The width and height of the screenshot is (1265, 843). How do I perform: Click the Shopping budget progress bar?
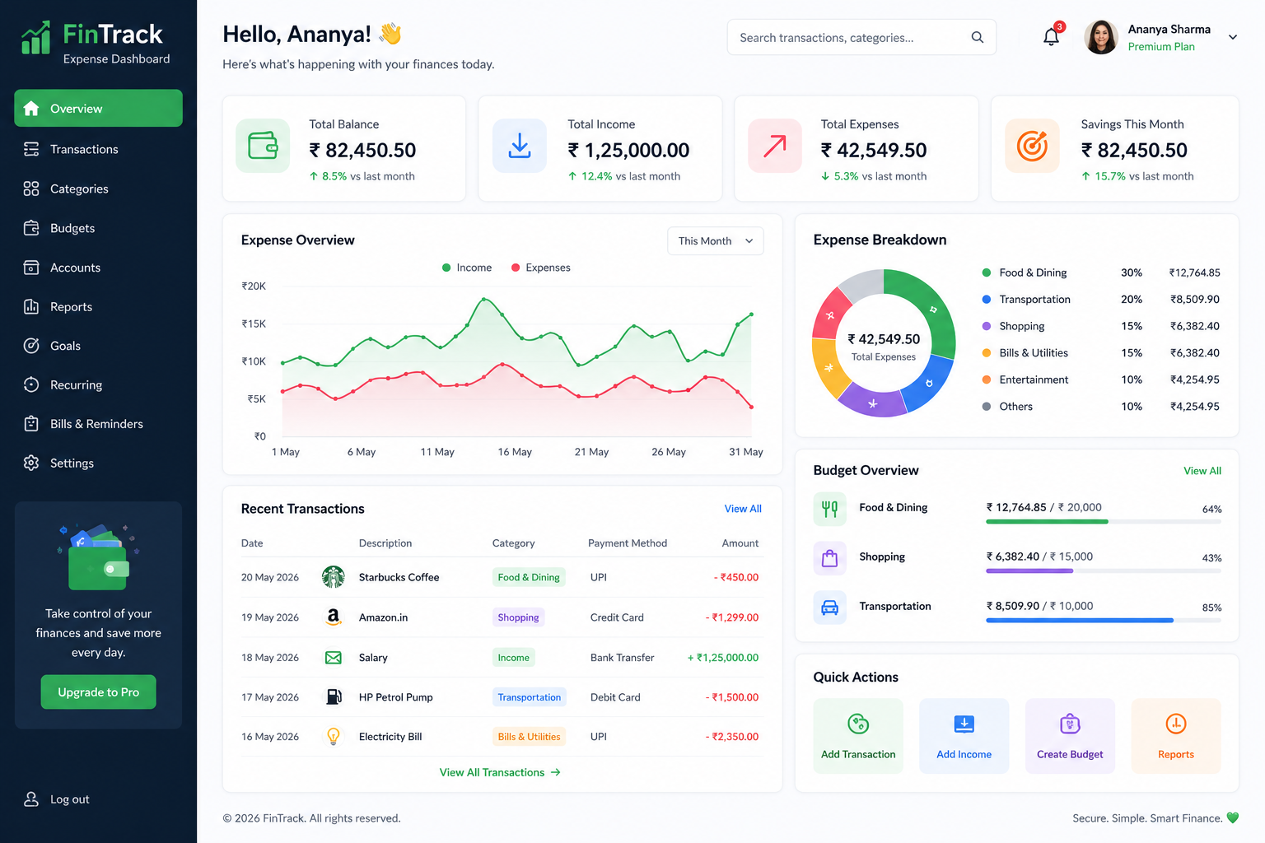1104,571
